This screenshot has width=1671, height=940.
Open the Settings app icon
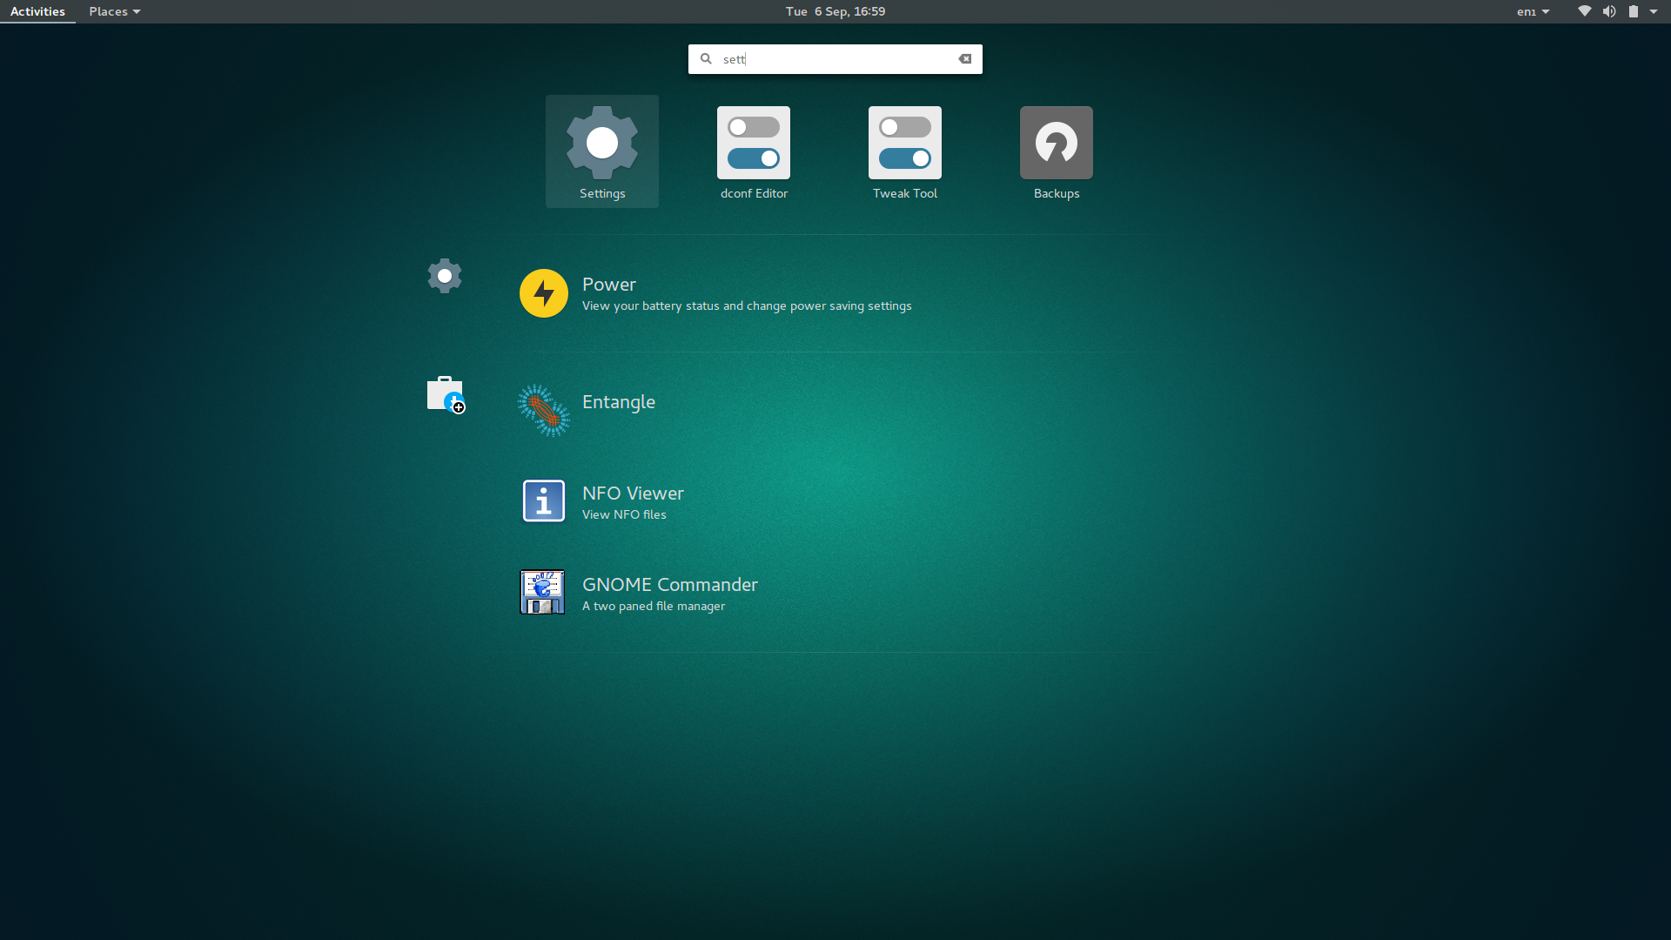pos(602,142)
